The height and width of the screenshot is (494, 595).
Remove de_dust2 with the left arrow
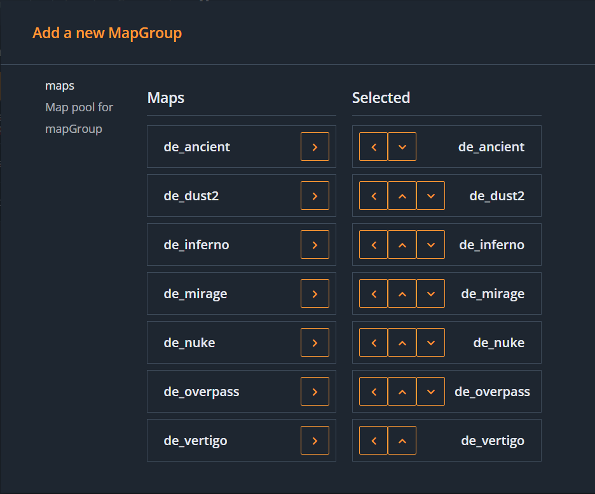coord(373,196)
